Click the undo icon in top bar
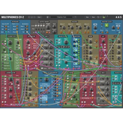Image resolution: width=123 pixels, height=123 pixels. (98, 17)
